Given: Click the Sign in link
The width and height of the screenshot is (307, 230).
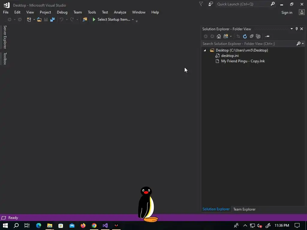Looking at the screenshot, I should (287, 13).
